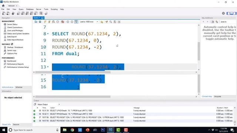This screenshot has width=237, height=133.
Task: Open the Server menu
Action: click(x=39, y=9)
